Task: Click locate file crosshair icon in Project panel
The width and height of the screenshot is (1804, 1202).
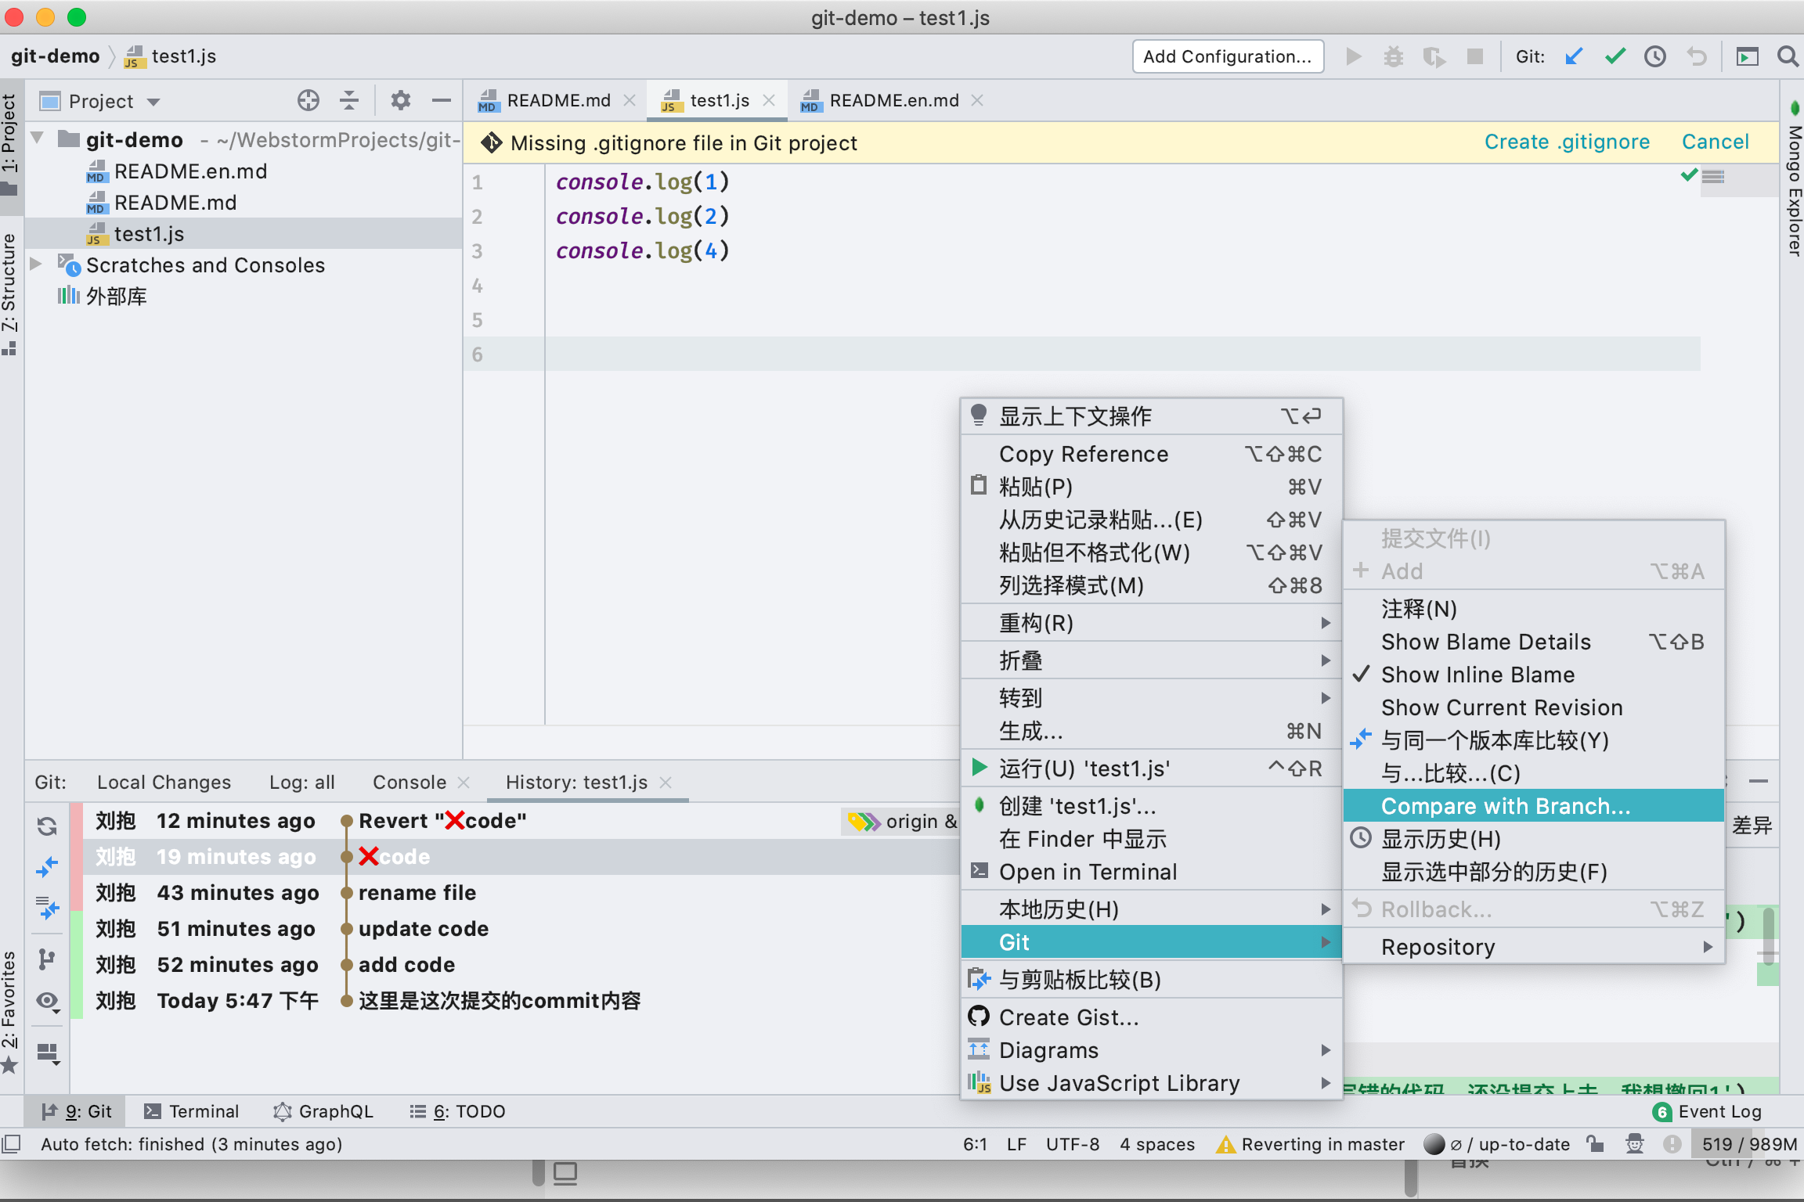Action: [x=308, y=101]
